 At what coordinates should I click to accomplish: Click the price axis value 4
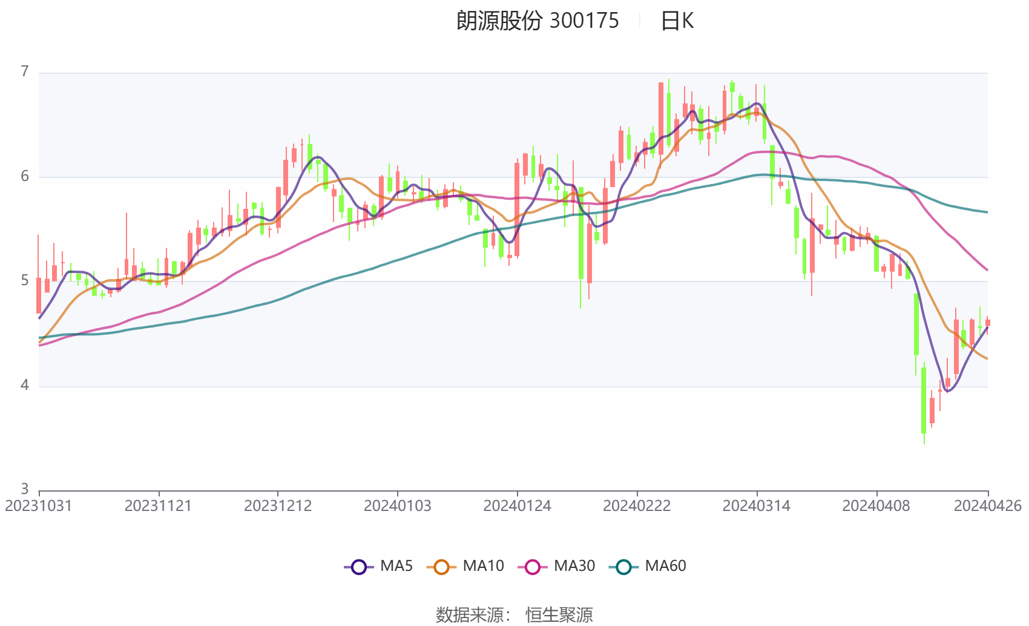(25, 386)
